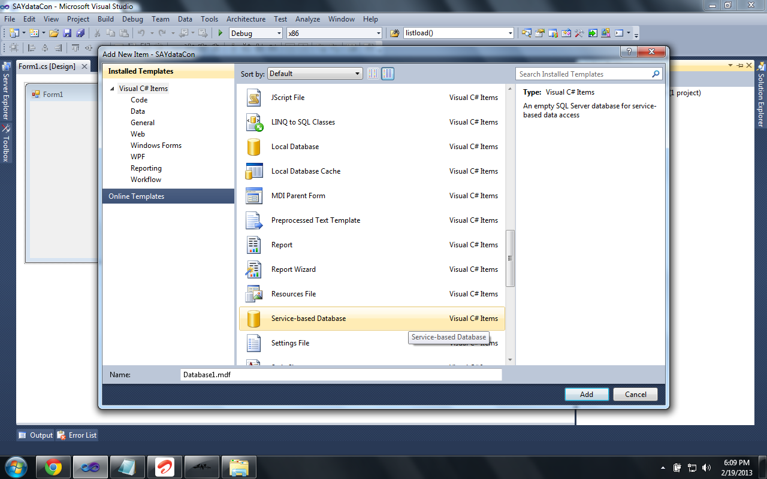Screen dimensions: 767x479
Task: Open the File menu
Action: click(x=10, y=19)
